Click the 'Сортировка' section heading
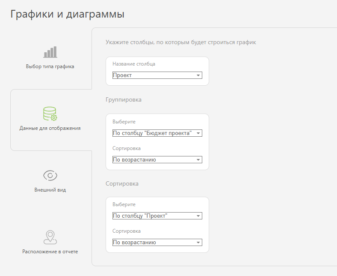Screen dimensions: 337x276 (122, 183)
